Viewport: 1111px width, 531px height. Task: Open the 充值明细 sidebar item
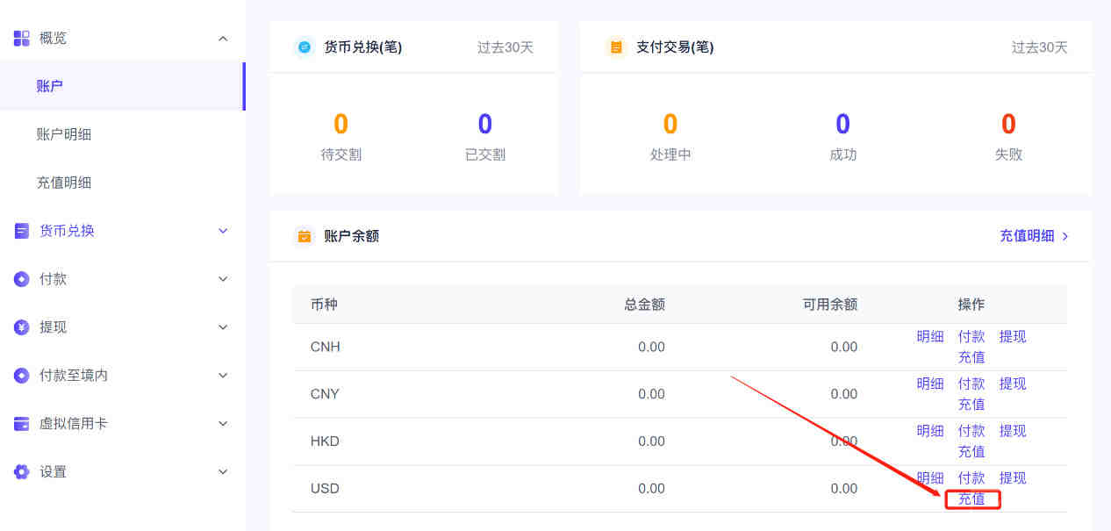(x=64, y=183)
